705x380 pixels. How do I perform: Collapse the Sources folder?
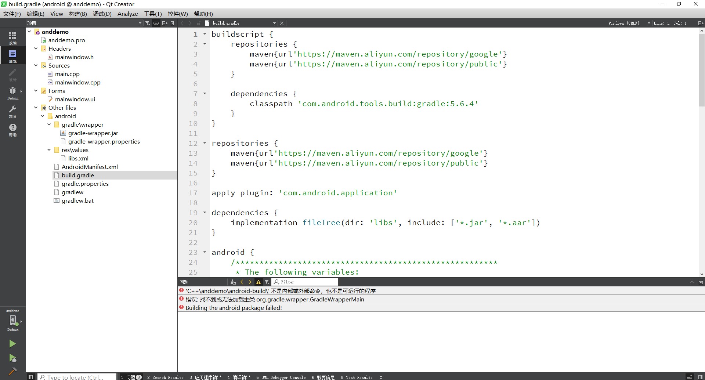pyautogui.click(x=36, y=65)
